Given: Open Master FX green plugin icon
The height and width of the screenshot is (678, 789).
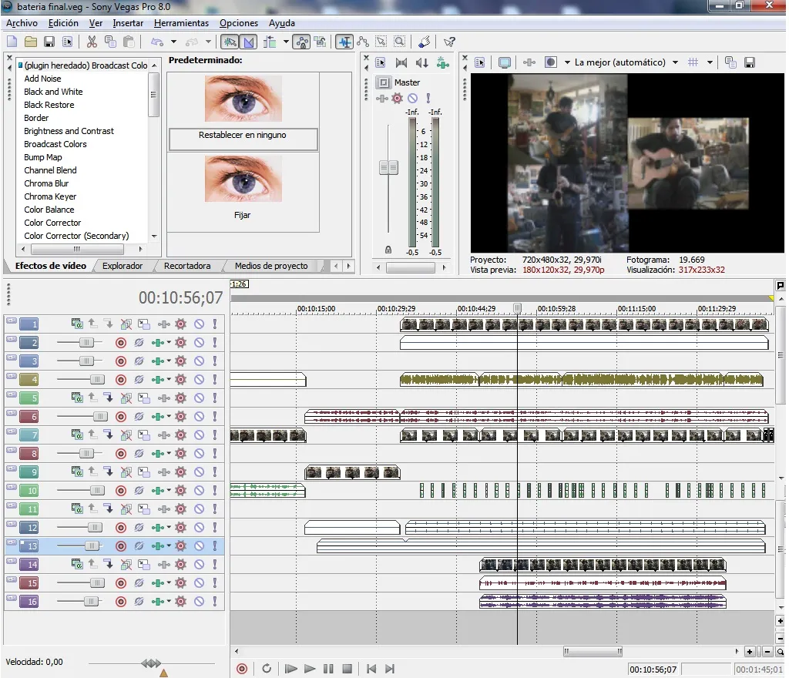Looking at the screenshot, I should [x=443, y=62].
